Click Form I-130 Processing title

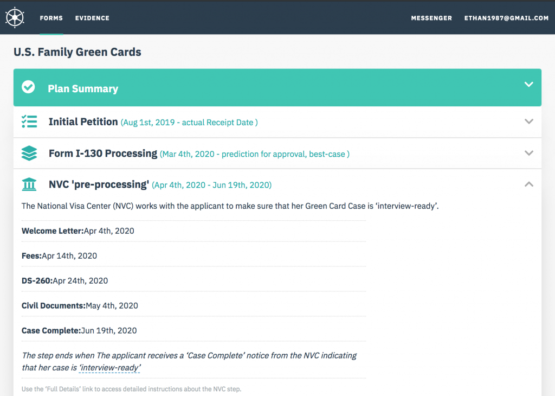point(103,154)
